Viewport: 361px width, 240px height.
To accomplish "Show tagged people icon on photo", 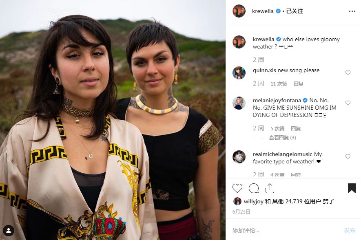I will click(9, 231).
